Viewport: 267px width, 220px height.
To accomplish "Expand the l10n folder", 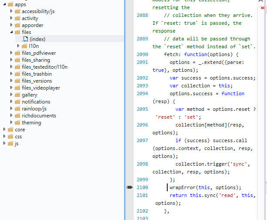I will pyautogui.click(x=18, y=46).
